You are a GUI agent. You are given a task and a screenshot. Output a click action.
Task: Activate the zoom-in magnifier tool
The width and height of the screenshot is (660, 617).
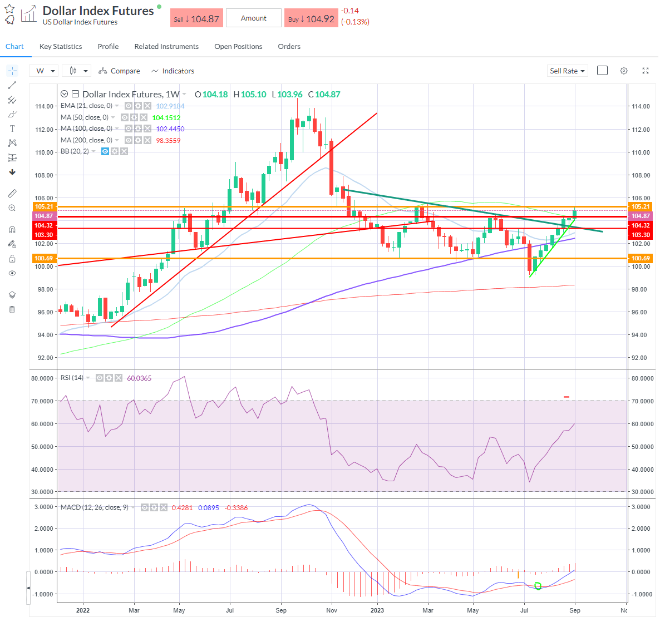[12, 208]
